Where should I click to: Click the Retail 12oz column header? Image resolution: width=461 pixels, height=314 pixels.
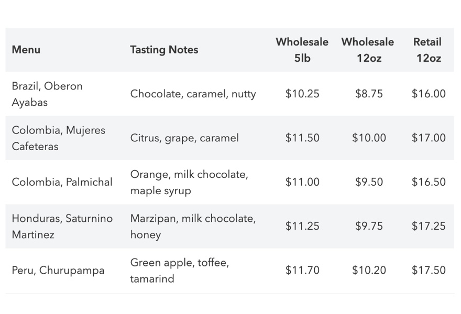click(427, 50)
